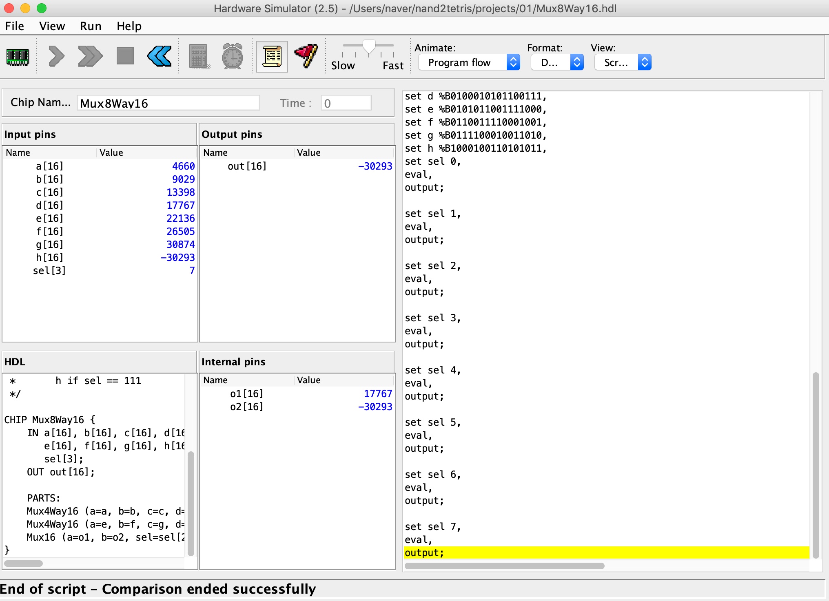Select value 13398 of input c[16]

pyautogui.click(x=180, y=192)
